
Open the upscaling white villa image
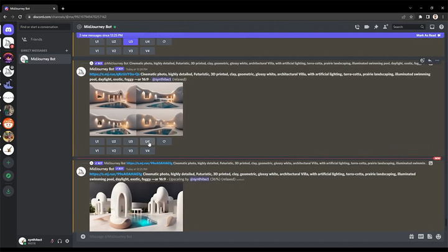click(x=136, y=207)
